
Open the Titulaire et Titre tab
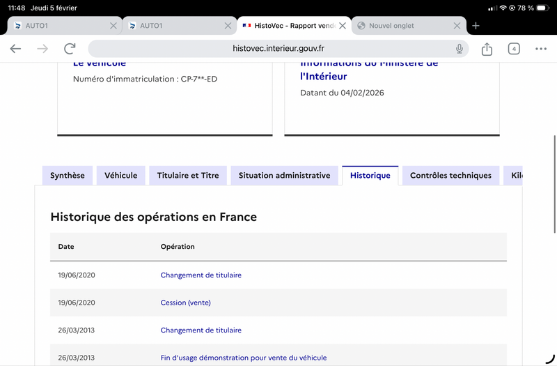pos(188,176)
